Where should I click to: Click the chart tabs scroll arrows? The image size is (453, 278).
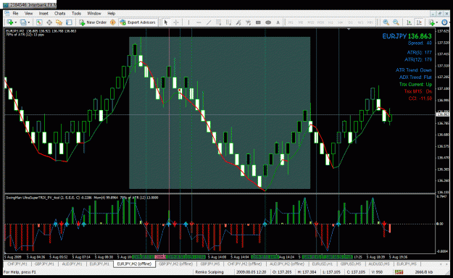444,264
